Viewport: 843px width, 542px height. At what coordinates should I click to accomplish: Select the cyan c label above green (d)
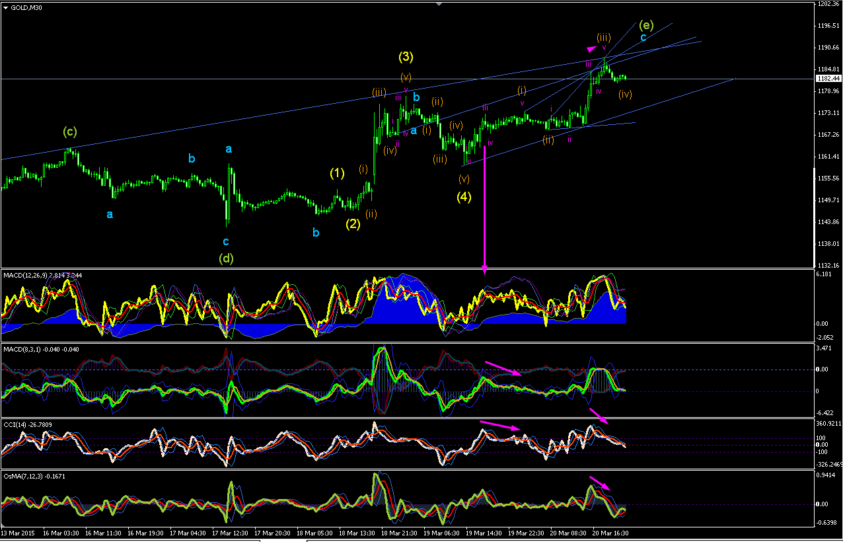(226, 242)
